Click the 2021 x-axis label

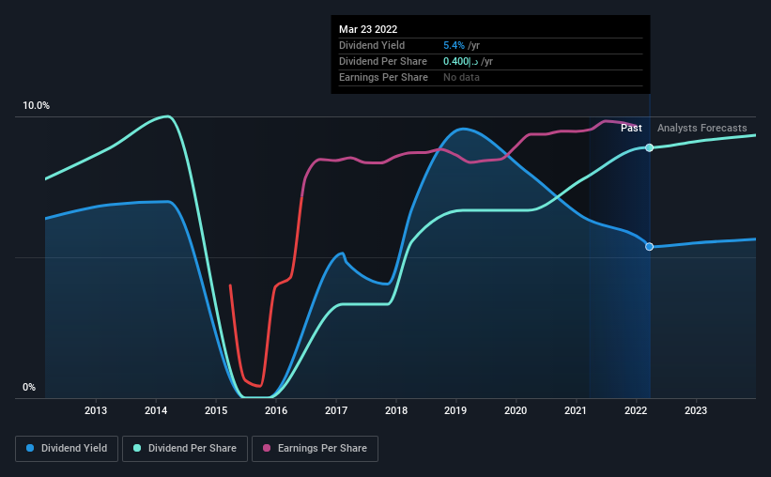576,410
